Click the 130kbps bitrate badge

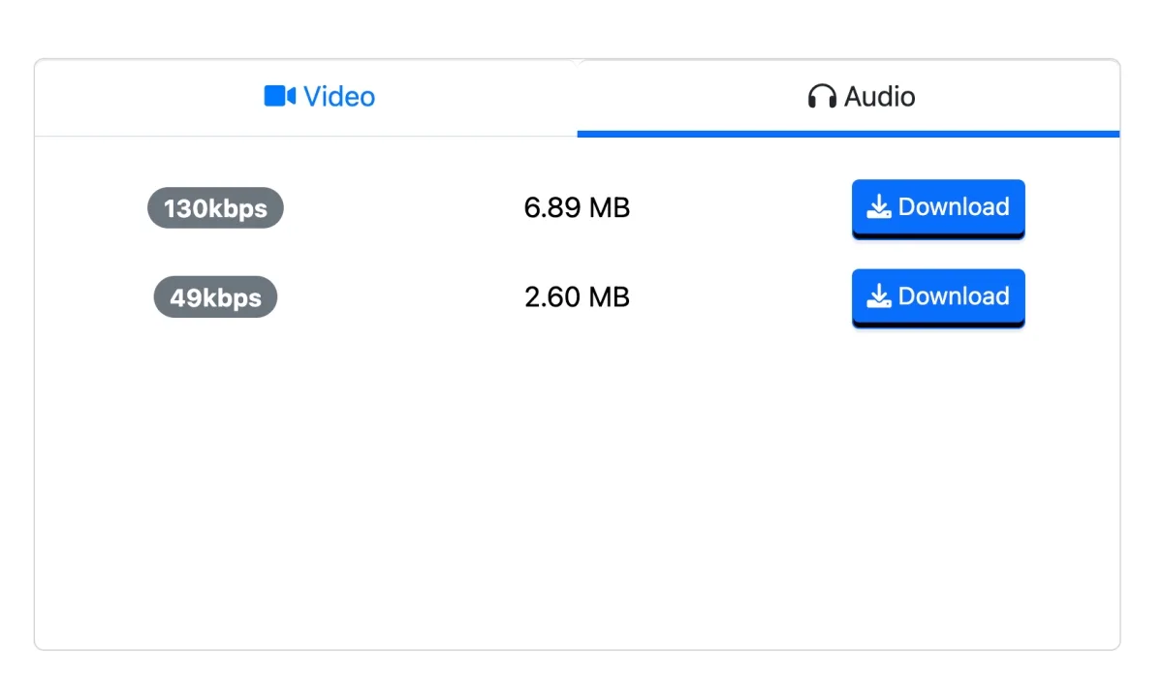click(215, 208)
